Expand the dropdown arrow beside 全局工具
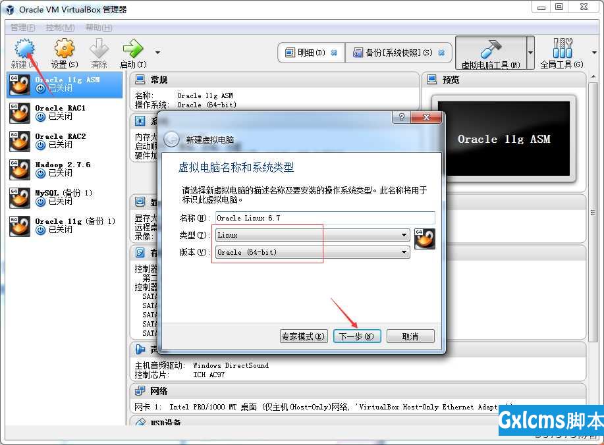The image size is (604, 445). (x=594, y=53)
